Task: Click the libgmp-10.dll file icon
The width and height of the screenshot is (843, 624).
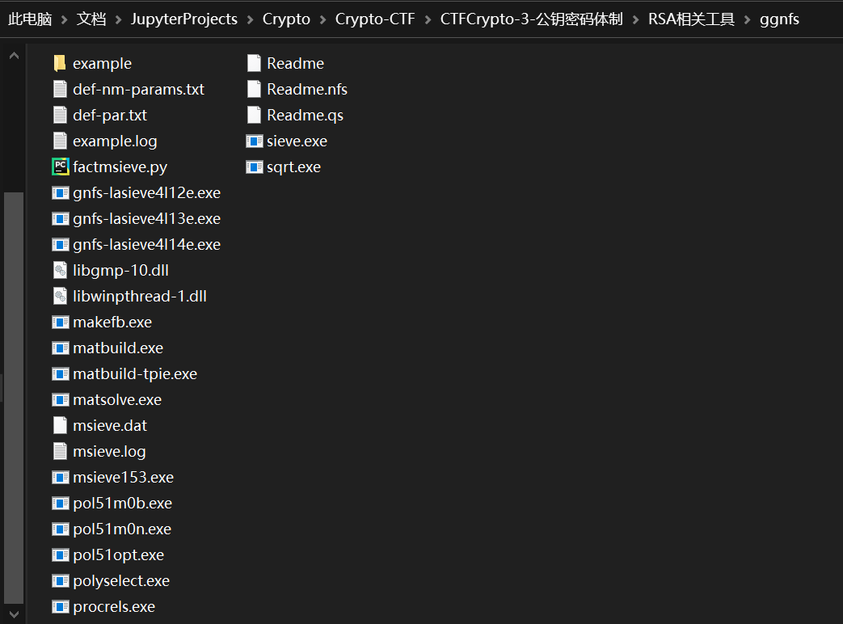Action: tap(60, 270)
